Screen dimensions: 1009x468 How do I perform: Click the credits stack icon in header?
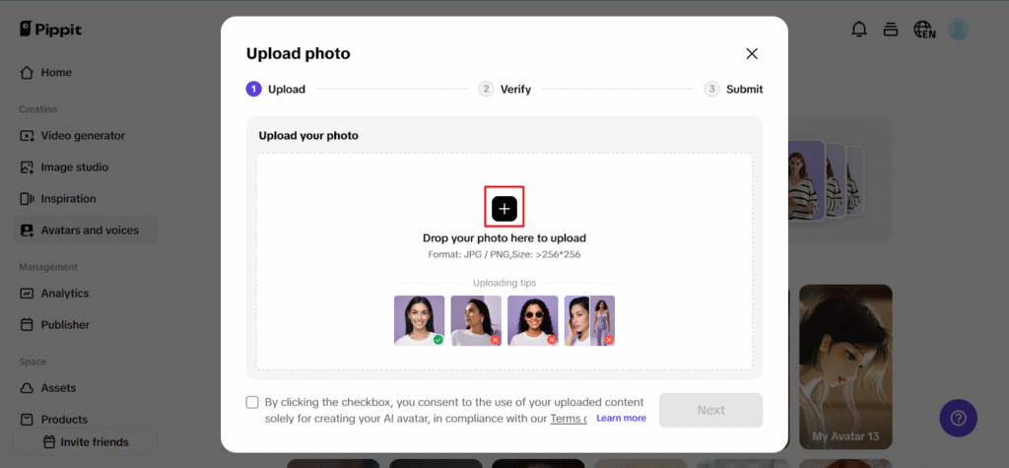click(891, 30)
